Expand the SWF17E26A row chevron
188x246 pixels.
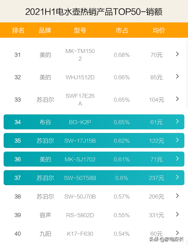[177, 99]
